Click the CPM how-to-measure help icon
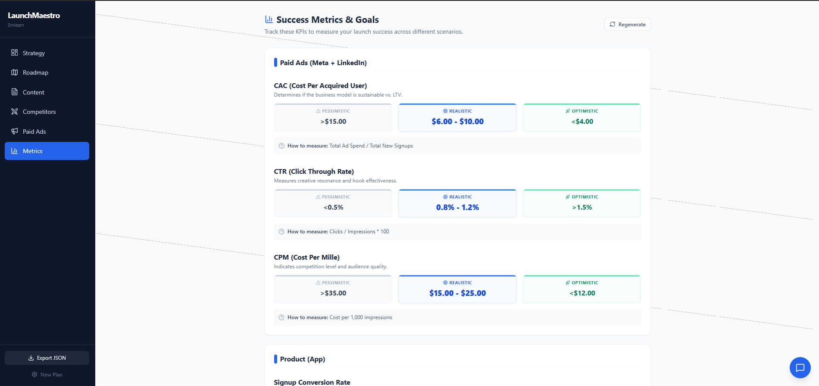Viewport: 819px width, 386px height. [x=281, y=317]
